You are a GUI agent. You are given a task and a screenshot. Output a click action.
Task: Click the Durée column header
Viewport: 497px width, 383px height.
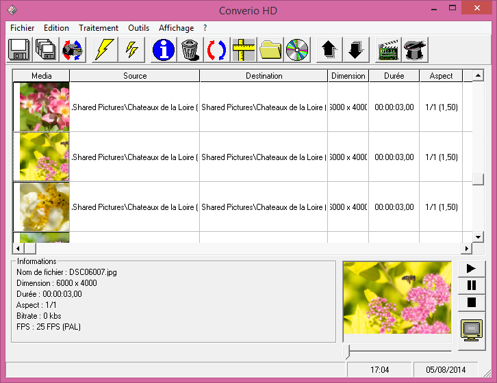click(x=394, y=76)
